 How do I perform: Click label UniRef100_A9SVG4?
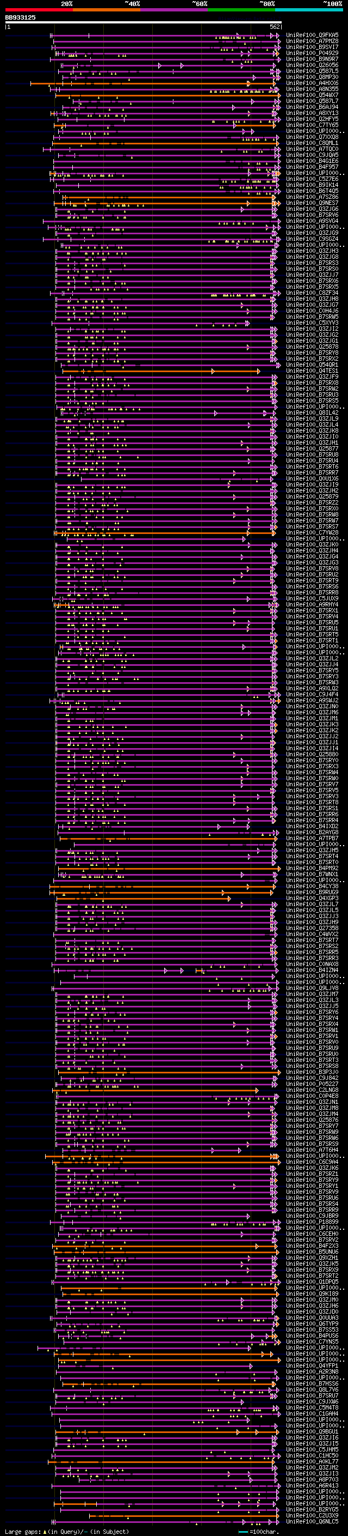click(x=312, y=221)
